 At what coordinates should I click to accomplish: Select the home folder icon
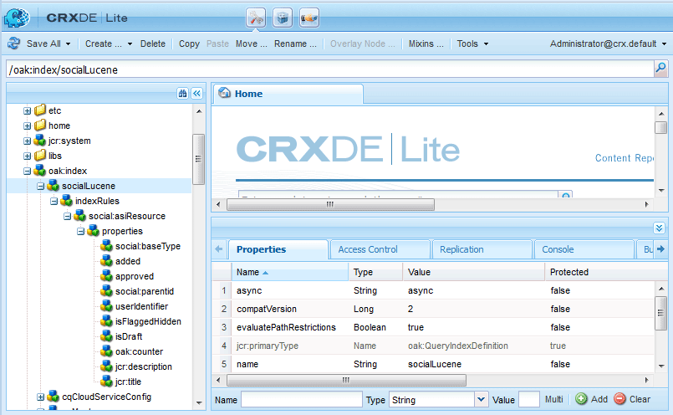pos(40,125)
